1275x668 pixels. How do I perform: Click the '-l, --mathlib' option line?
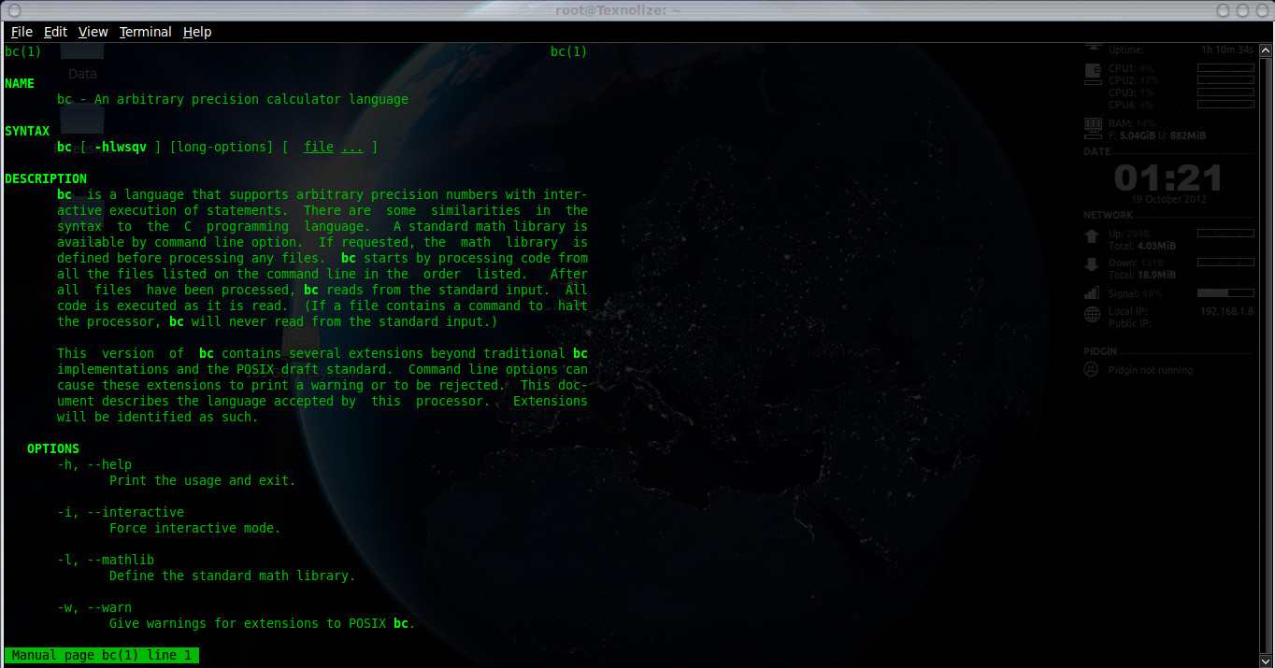(x=106, y=561)
